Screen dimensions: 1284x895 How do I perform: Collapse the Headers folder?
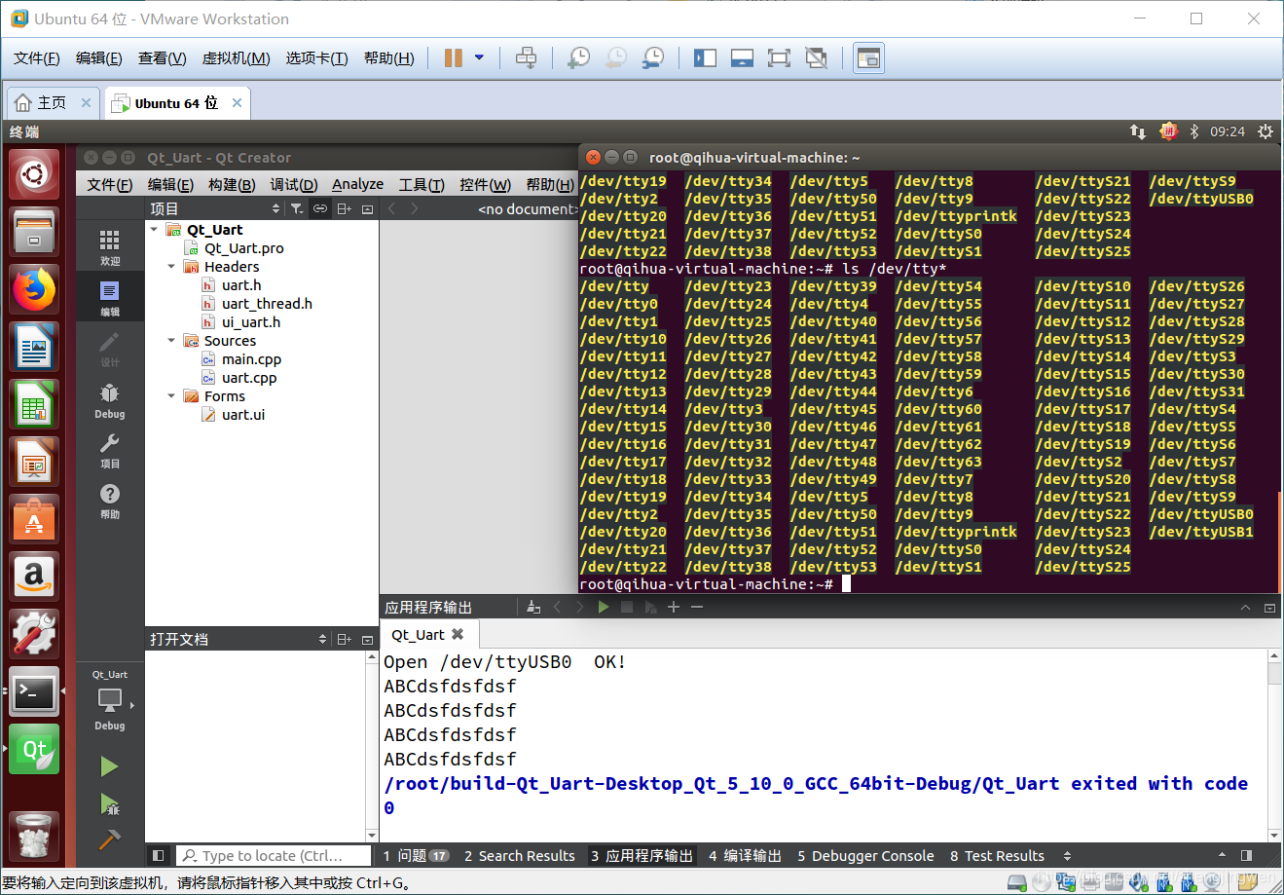pyautogui.click(x=171, y=267)
